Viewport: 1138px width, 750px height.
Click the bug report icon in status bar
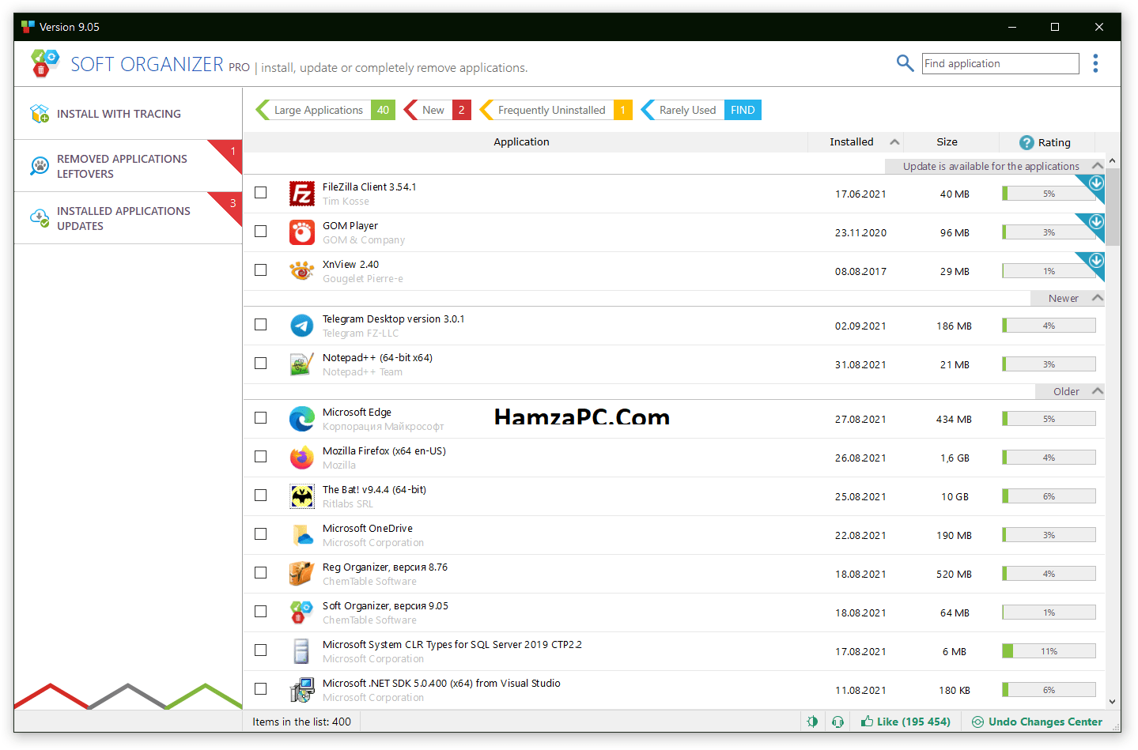click(812, 722)
